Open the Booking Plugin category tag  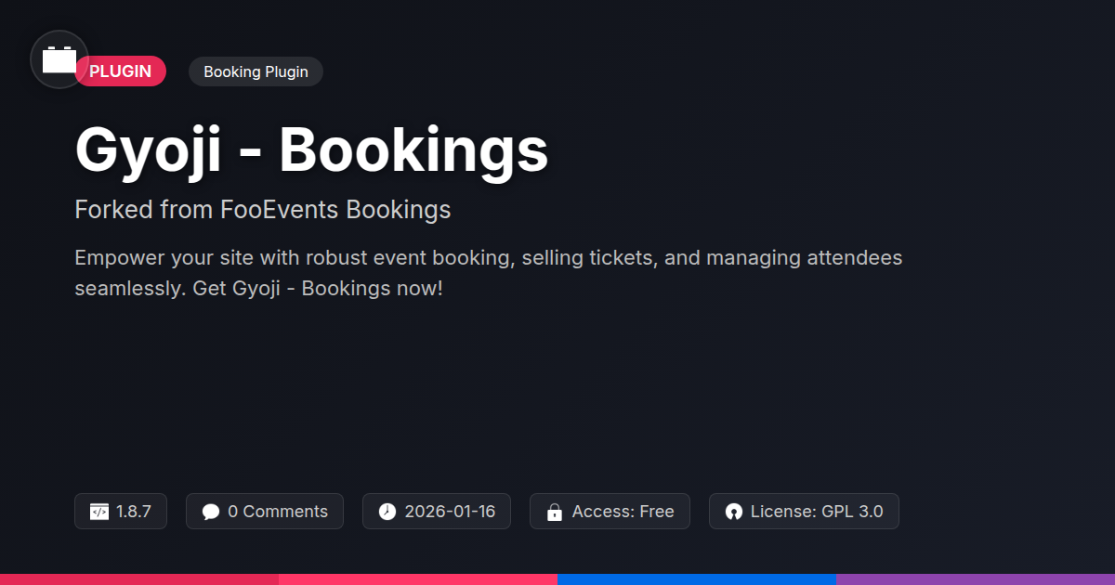[256, 71]
